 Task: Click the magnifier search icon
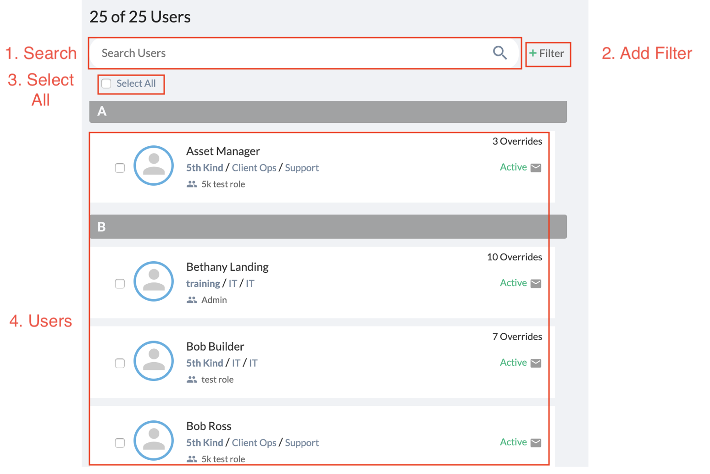click(500, 53)
